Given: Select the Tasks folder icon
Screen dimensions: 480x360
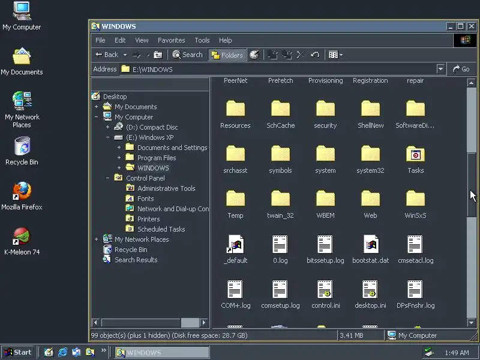Looking at the screenshot, I should [415, 154].
